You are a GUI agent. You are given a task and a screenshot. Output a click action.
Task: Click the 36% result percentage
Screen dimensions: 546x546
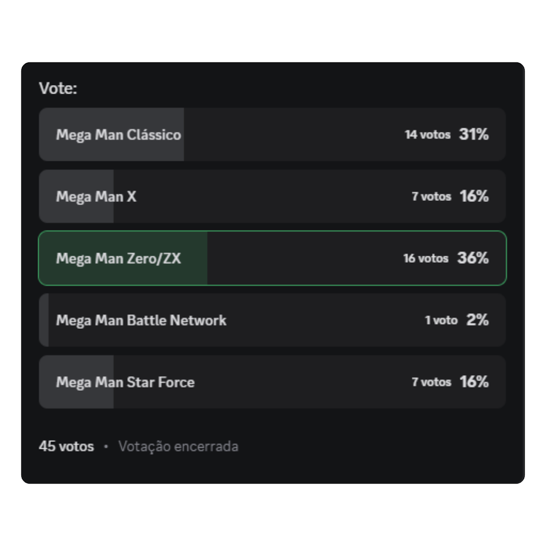click(x=473, y=258)
